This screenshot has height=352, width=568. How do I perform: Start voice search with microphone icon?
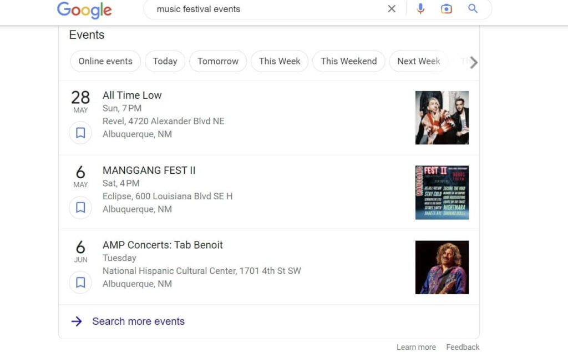[x=420, y=9]
